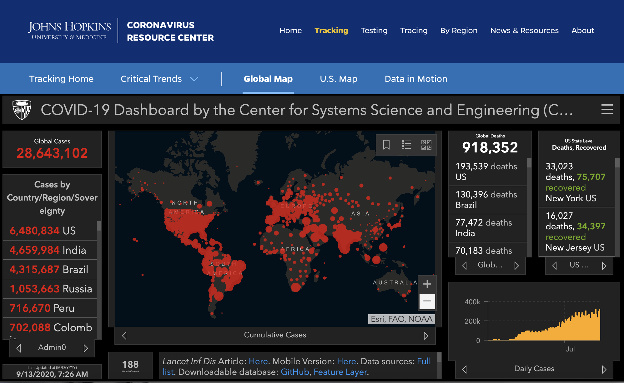624x383 pixels.
Task: Go to next tab after Cumulative Cases
Action: [x=426, y=336]
